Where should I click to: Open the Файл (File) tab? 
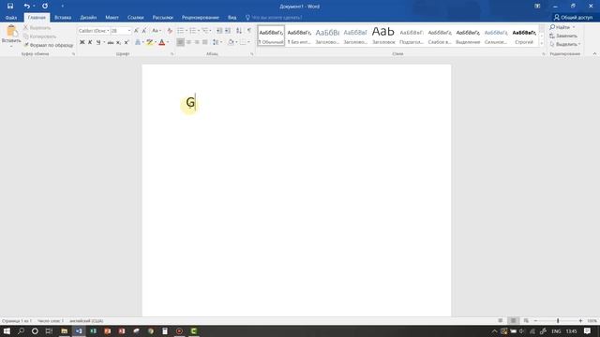pos(11,18)
